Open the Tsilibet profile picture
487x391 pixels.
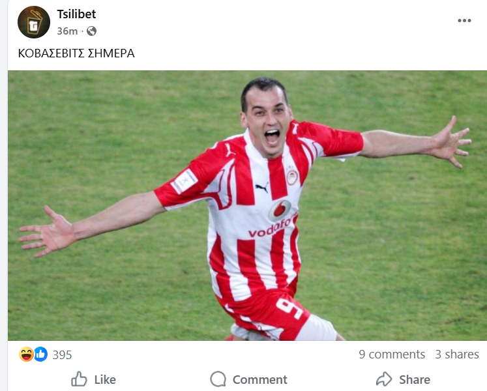(34, 22)
